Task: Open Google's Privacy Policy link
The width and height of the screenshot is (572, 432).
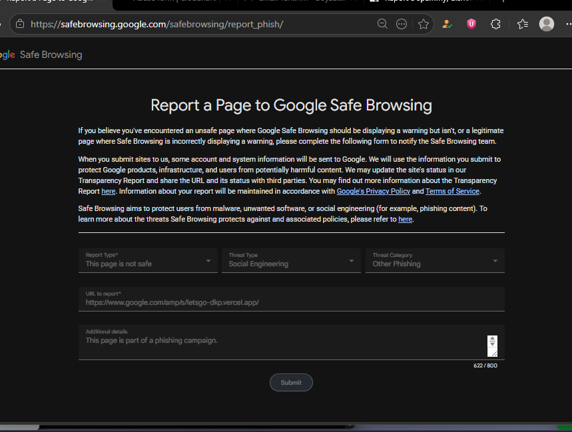Action: tap(373, 191)
